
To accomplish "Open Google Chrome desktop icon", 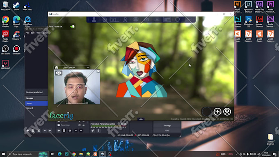I will click(5, 21).
